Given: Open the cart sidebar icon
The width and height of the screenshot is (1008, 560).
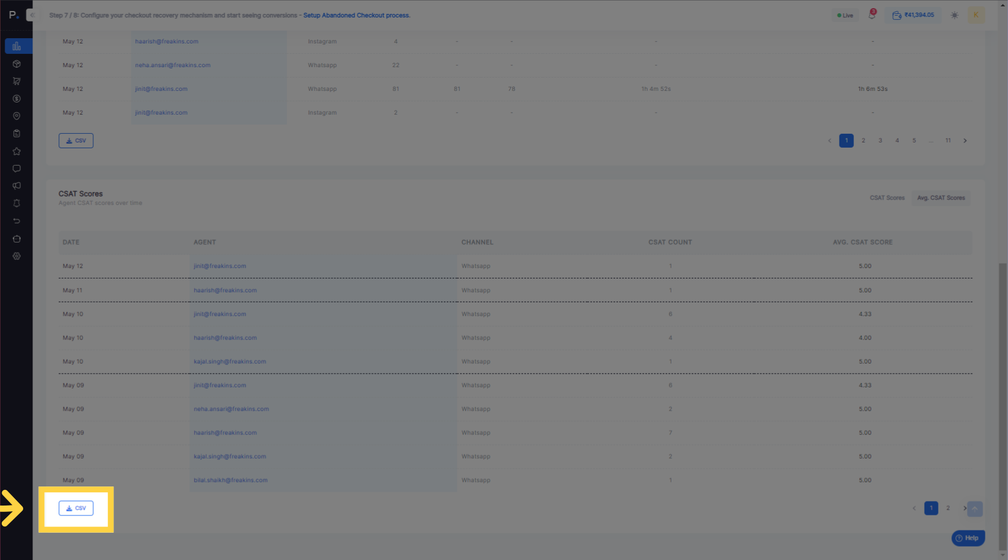Looking at the screenshot, I should (x=17, y=81).
